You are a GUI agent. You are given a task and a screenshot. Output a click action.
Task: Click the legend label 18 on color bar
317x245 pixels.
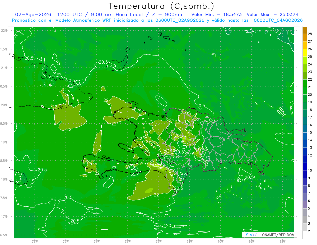coord(310,110)
